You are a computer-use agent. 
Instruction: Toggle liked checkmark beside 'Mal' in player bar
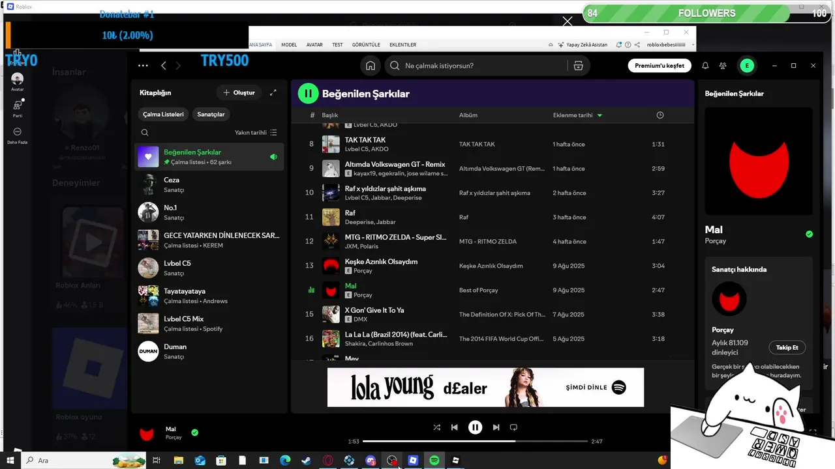(x=194, y=432)
